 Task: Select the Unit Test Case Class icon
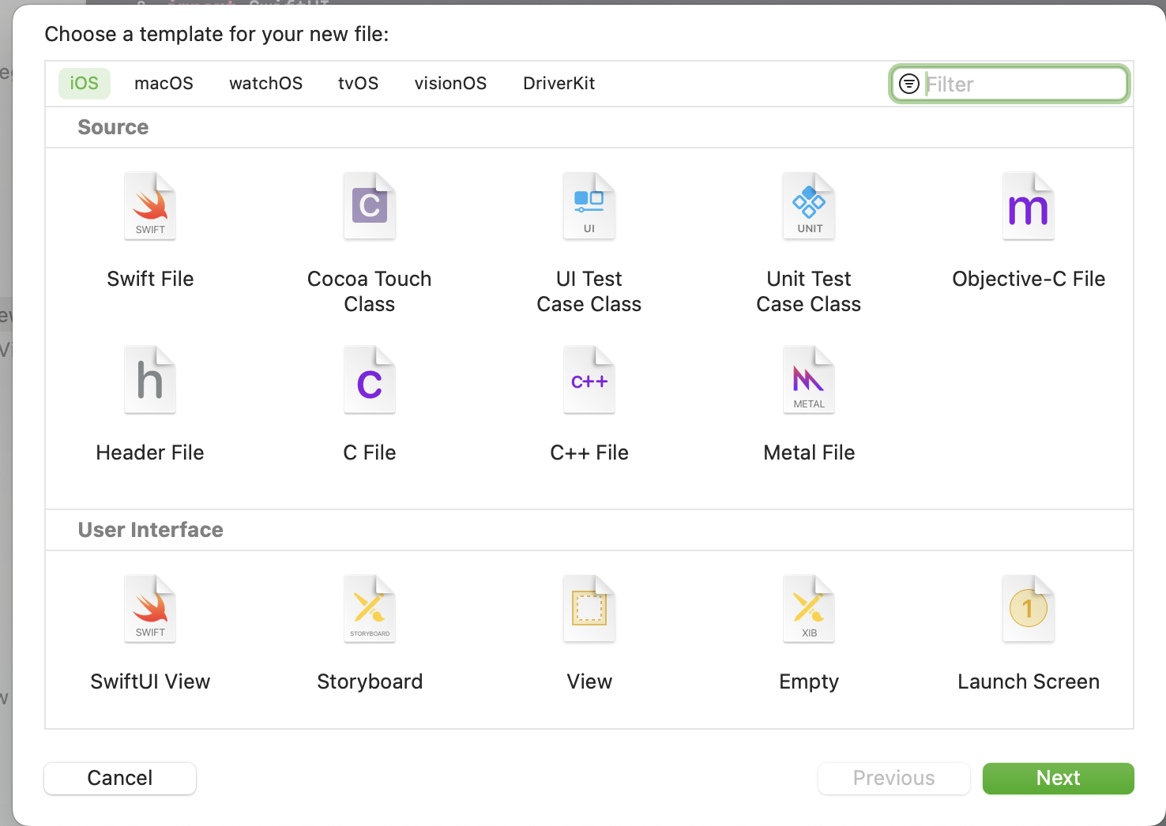(x=809, y=206)
